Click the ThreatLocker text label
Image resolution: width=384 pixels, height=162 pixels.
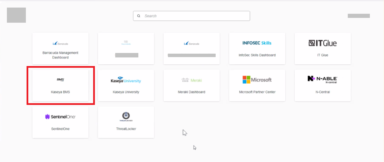126,129
